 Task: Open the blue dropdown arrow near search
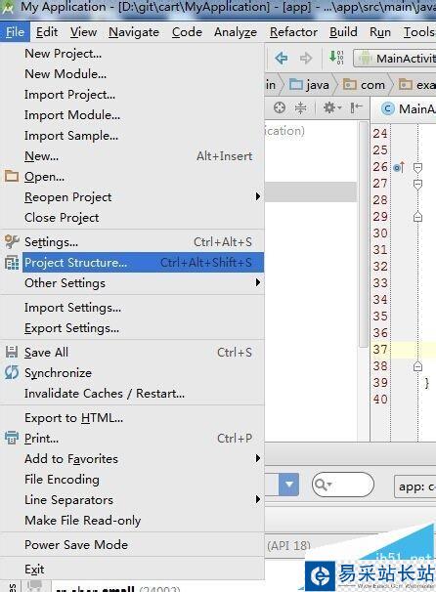(x=289, y=484)
